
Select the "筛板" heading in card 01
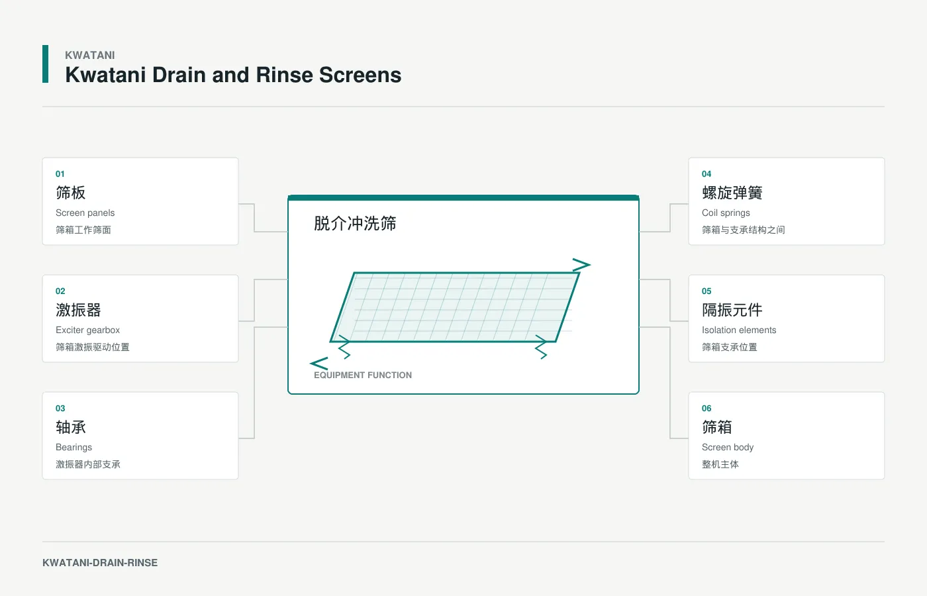click(x=71, y=193)
